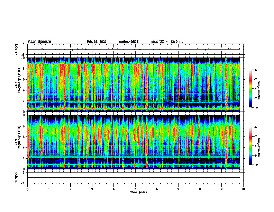The width and height of the screenshot is (274, 212).
Task: Click the ch.2 spectrogram color scale bar
Action: [250, 146]
